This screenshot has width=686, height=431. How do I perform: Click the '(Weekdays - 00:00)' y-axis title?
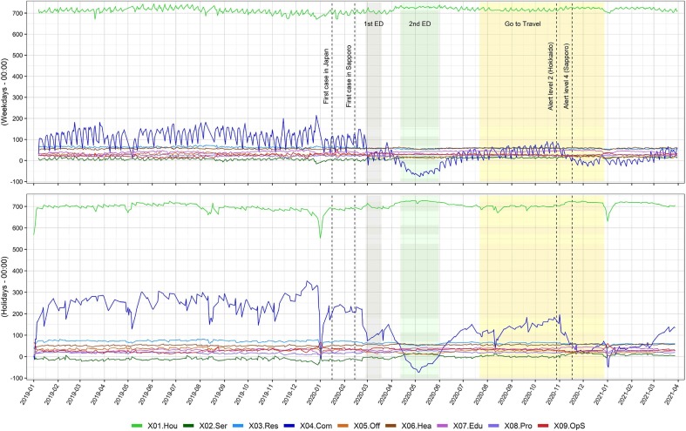click(4, 92)
